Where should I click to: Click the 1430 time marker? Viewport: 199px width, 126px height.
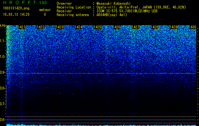tap(192, 27)
